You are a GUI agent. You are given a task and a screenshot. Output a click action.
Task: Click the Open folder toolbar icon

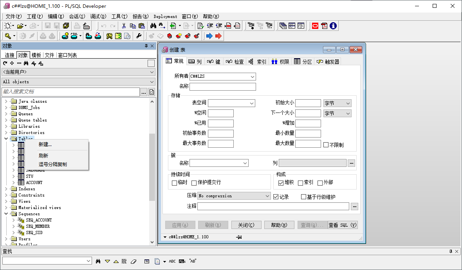click(20, 26)
